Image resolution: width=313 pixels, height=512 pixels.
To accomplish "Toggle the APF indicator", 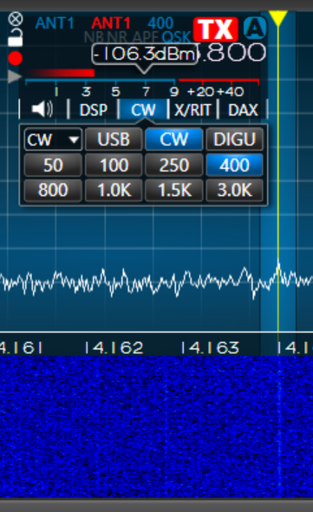I will pos(145,37).
